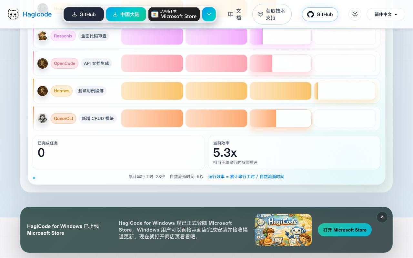Screen dimensions: 413x258
Task: Click the API 文档生成 task label
Action: [96, 63]
